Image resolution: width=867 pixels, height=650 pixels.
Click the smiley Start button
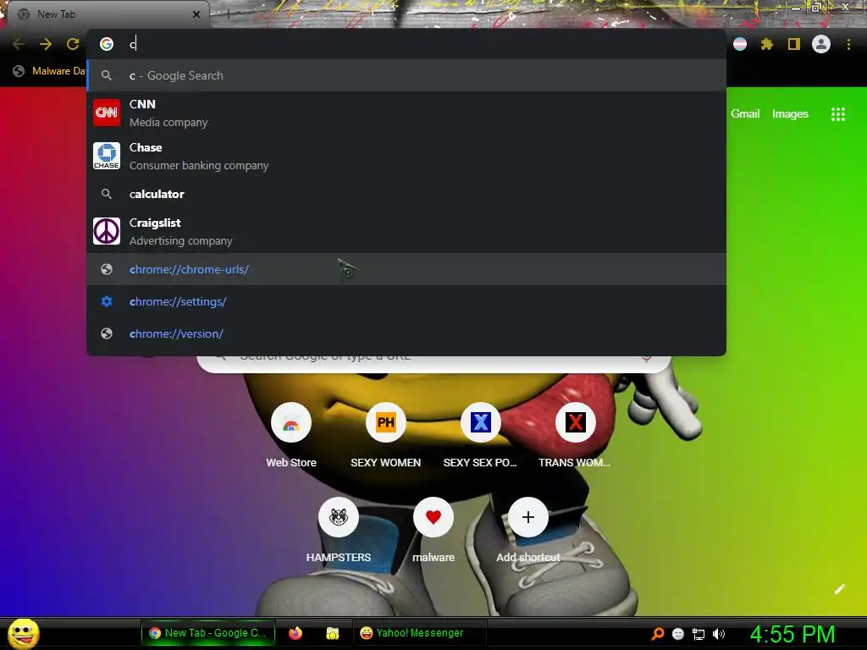coord(24,633)
